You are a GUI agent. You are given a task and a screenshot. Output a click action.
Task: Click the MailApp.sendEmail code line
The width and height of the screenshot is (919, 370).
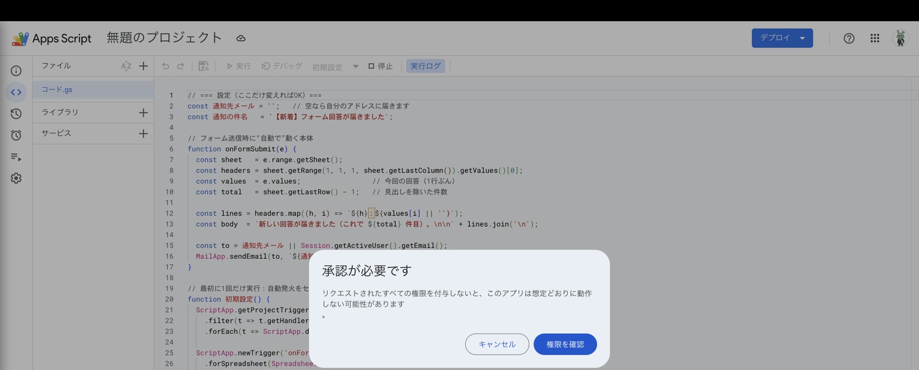click(x=253, y=256)
